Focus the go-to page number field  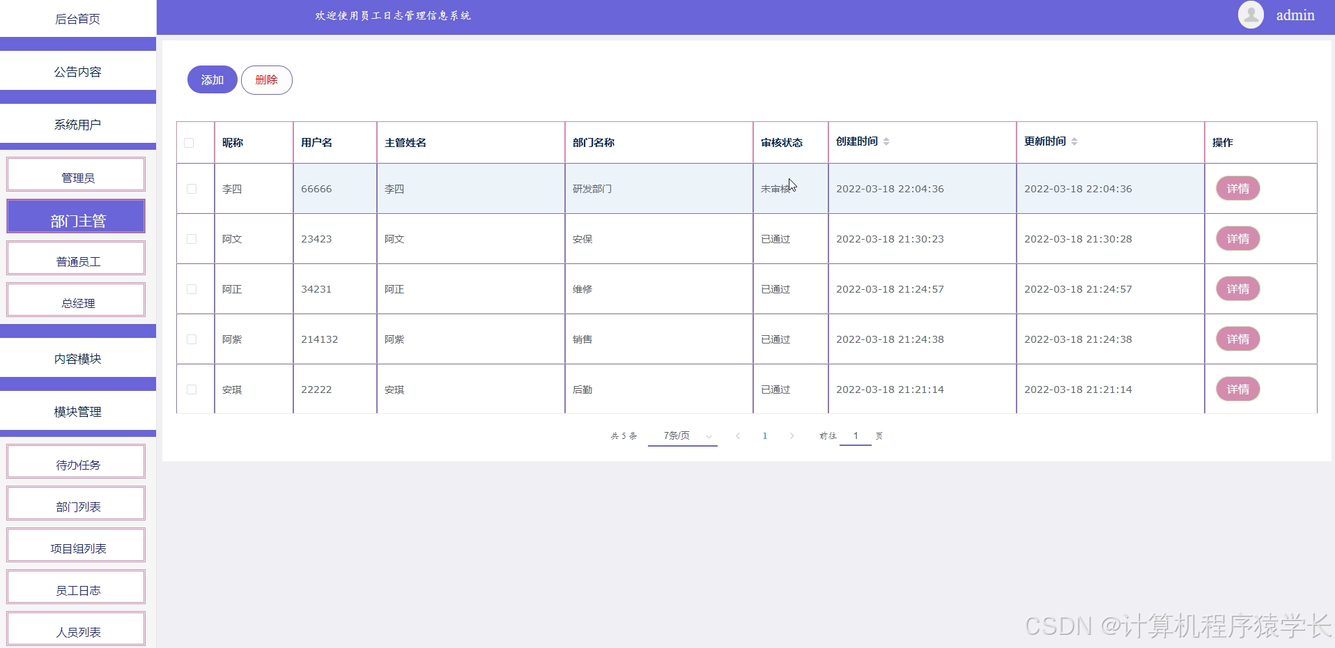click(856, 436)
